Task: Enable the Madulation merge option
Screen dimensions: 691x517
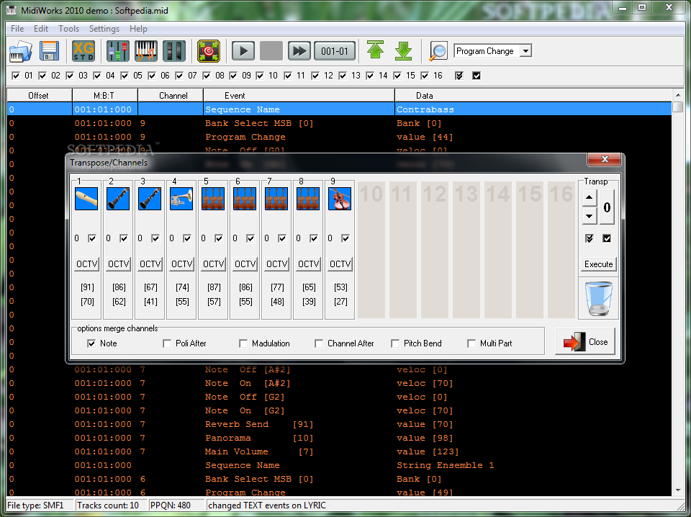Action: (243, 343)
